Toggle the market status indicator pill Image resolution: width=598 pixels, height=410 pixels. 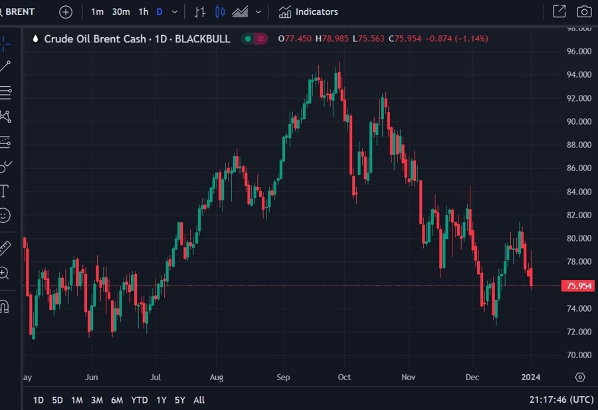254,39
